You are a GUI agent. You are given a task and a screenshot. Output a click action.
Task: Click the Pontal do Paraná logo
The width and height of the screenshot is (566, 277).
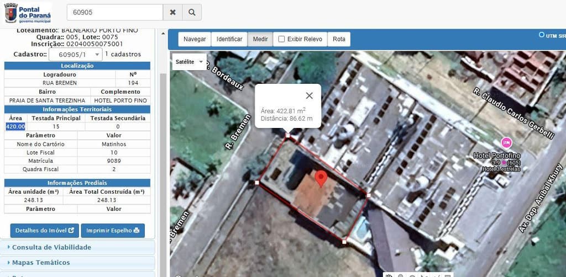(28, 13)
